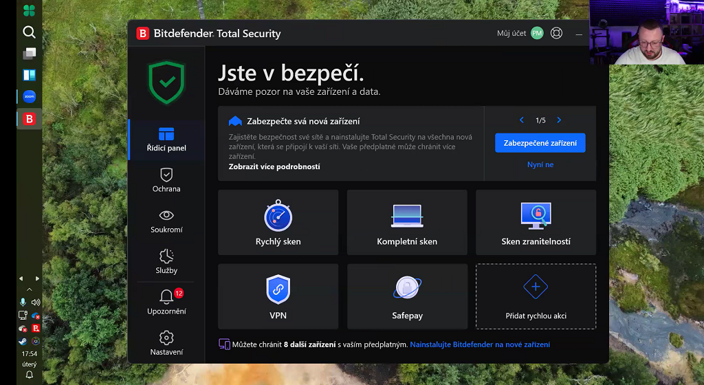Open the Řídicí panel dashboard tab
Viewport: 704px width, 385px height.
(166, 140)
